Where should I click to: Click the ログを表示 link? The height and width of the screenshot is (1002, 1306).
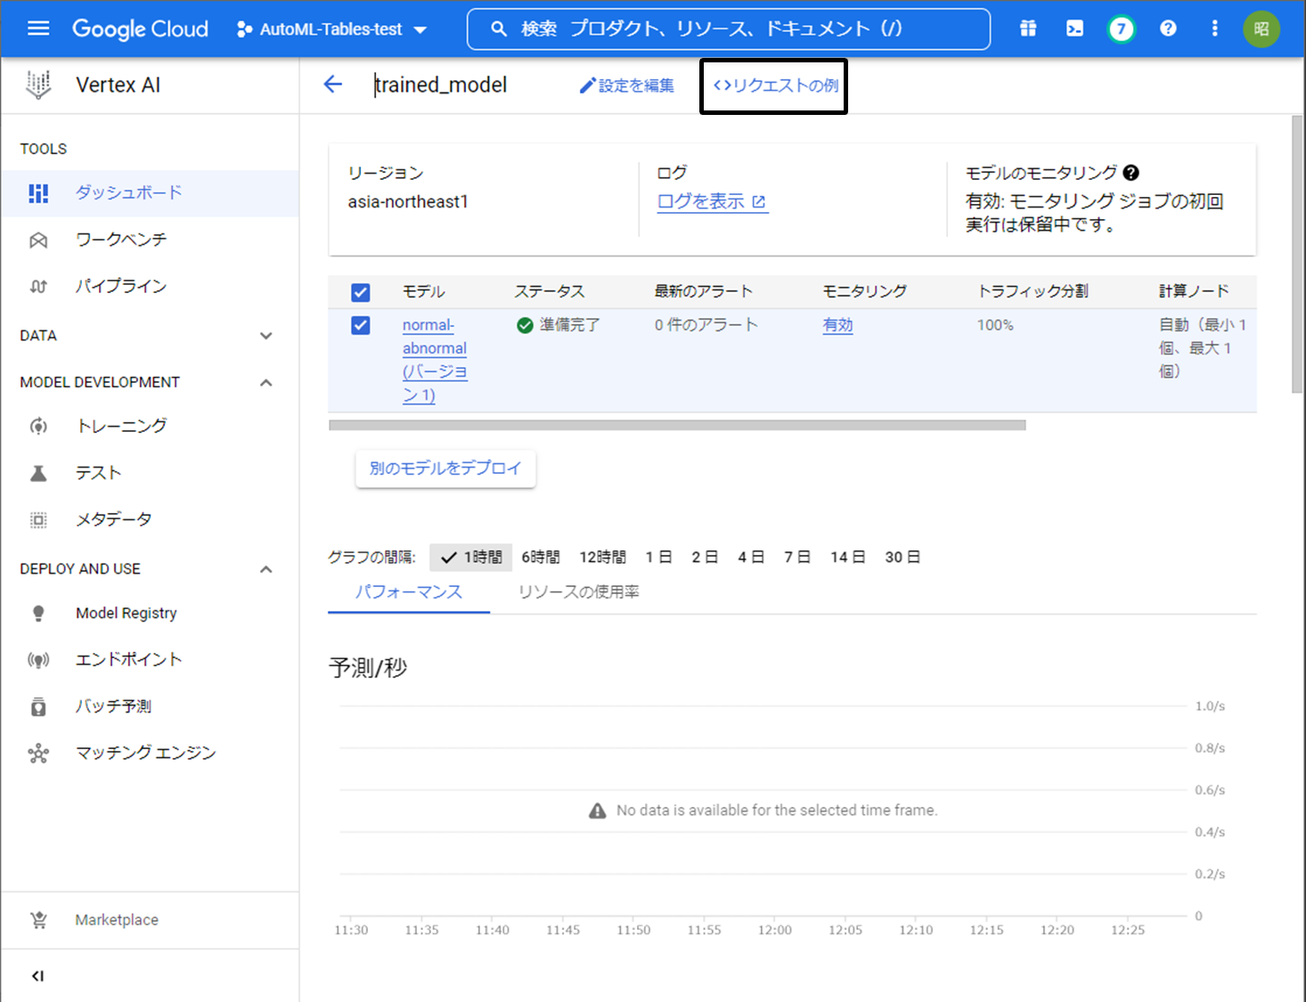[712, 201]
